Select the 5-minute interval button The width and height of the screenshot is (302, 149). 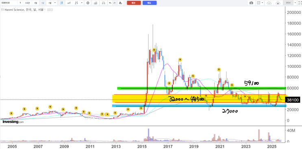tap(20, 3)
